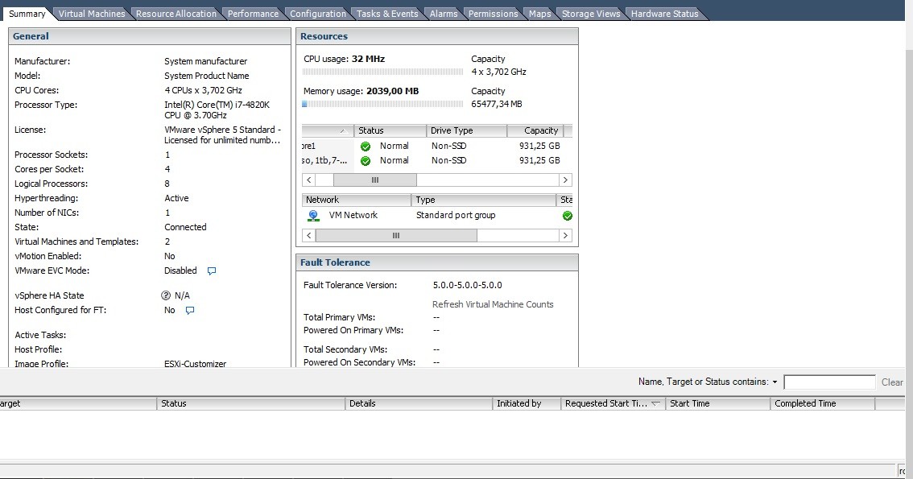Click the datastore horizontal scrollbar thumb
This screenshot has width=913, height=479.
click(x=375, y=180)
